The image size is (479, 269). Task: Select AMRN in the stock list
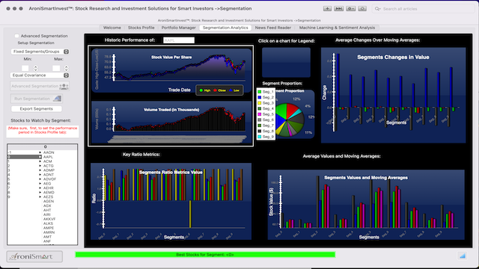49,232
